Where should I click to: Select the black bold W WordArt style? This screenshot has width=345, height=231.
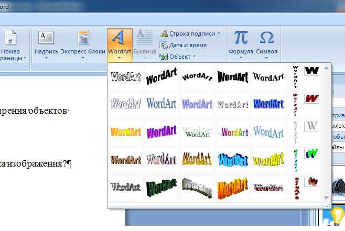312,71
